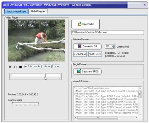Click the video preview frame

tap(36, 40)
